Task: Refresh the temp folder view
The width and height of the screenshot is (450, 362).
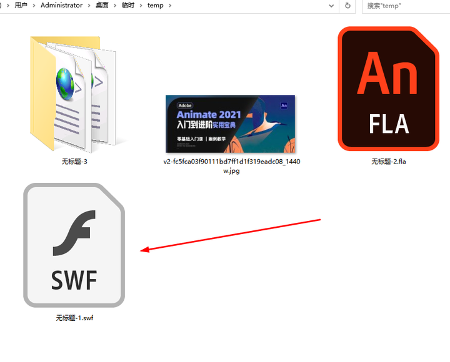Action: [347, 6]
